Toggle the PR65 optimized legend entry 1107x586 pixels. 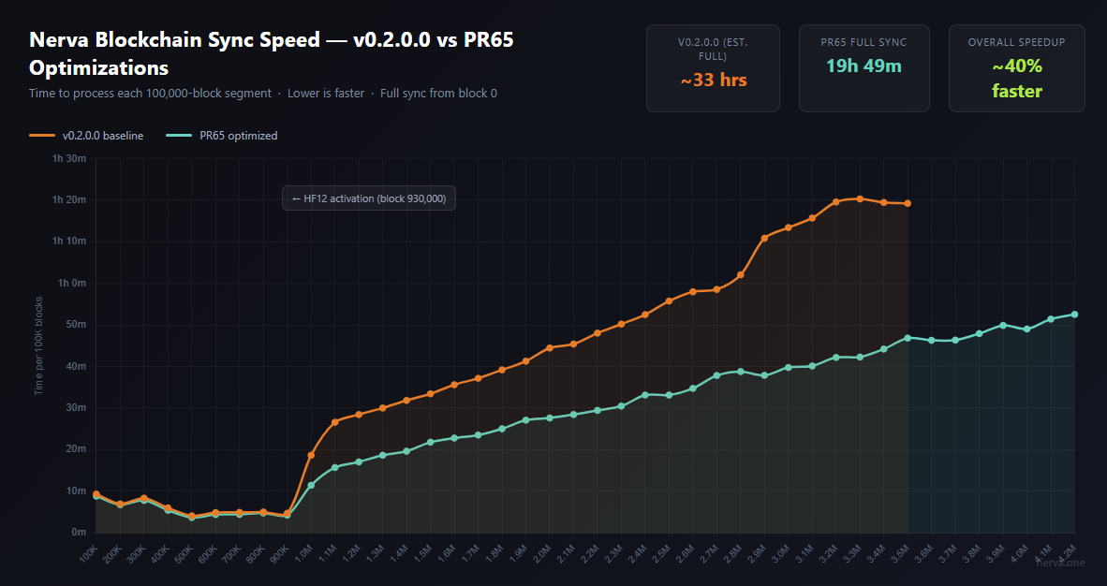coord(222,136)
